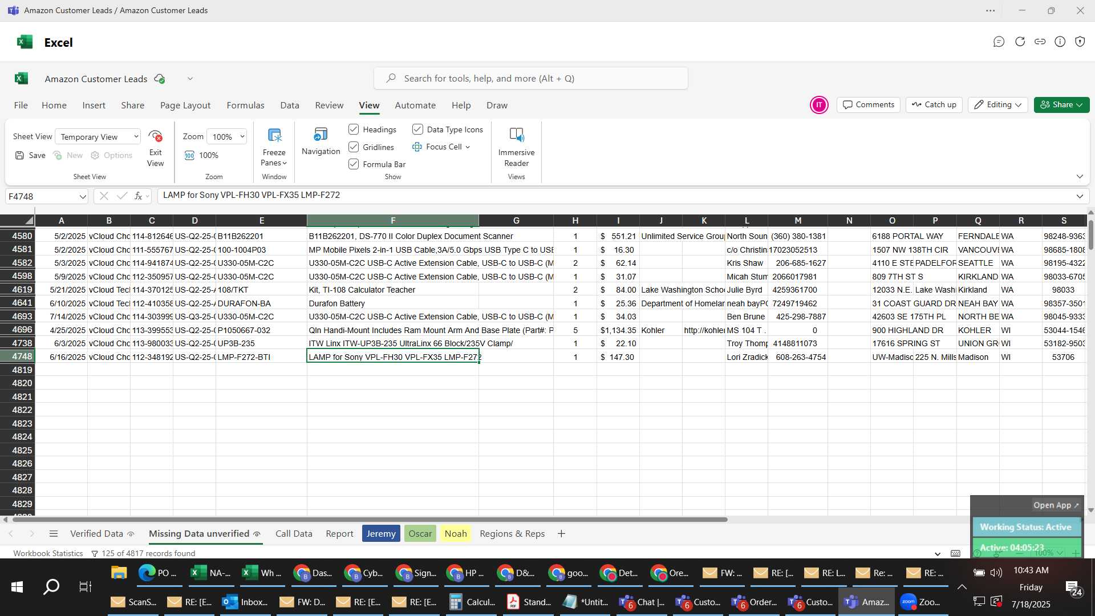The width and height of the screenshot is (1095, 616).
Task: Reset zoom with the 100% icon
Action: point(190,155)
